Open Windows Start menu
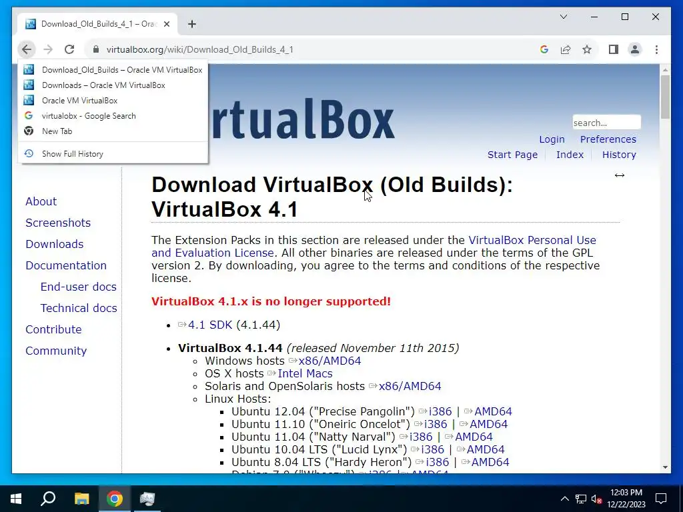683x512 pixels. (x=16, y=499)
